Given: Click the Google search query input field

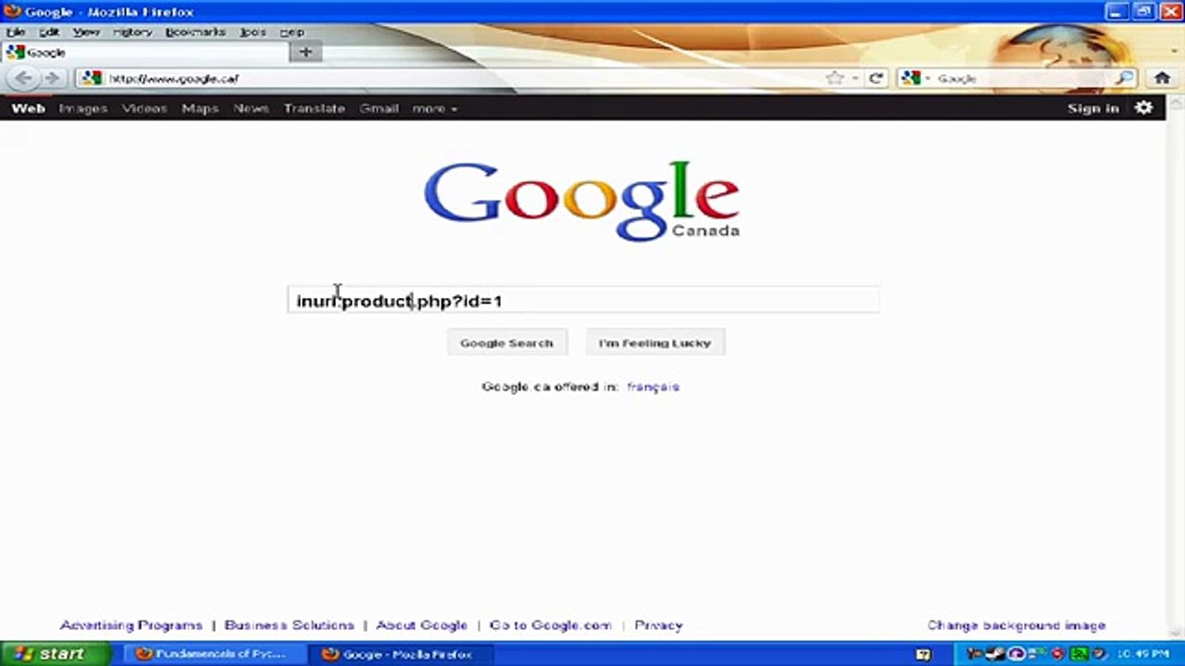Looking at the screenshot, I should (583, 300).
